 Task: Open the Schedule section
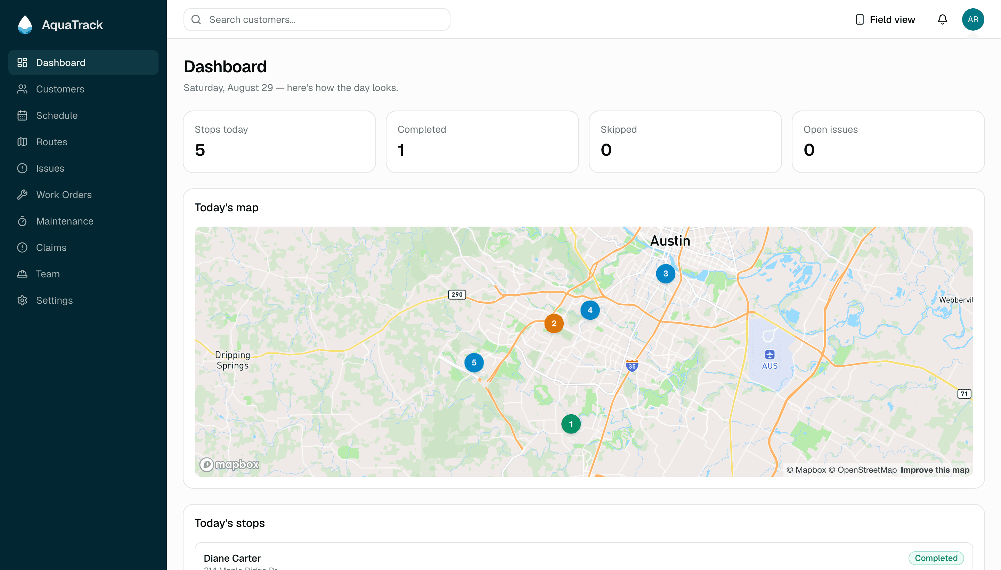pyautogui.click(x=83, y=115)
